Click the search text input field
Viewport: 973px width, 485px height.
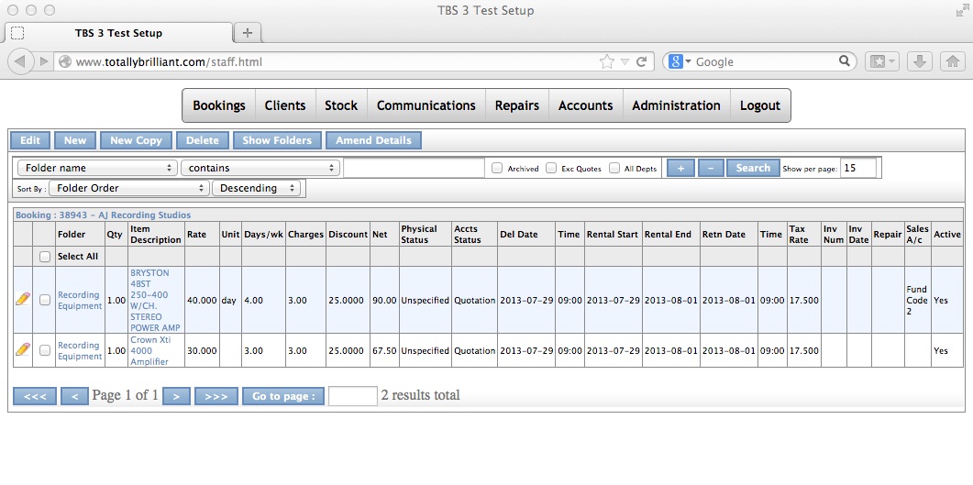point(414,168)
